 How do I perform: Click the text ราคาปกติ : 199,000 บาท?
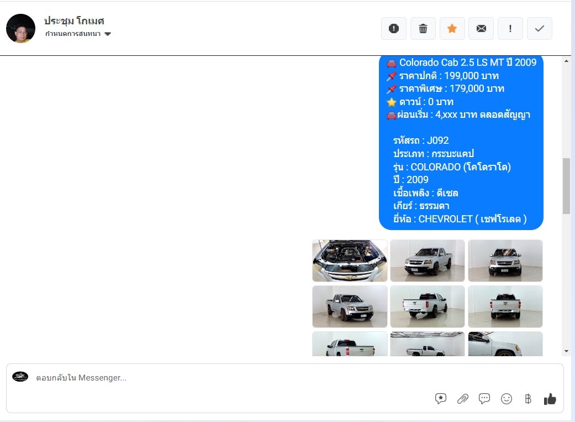[449, 76]
